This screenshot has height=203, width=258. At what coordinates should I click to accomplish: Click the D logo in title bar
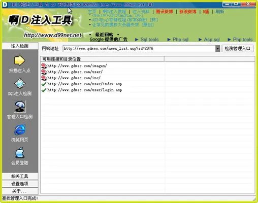[5, 5]
